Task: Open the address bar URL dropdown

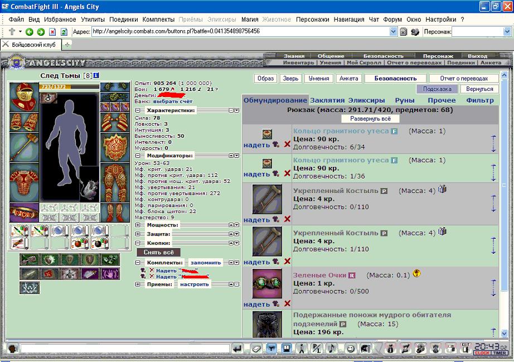Action: pyautogui.click(x=394, y=31)
